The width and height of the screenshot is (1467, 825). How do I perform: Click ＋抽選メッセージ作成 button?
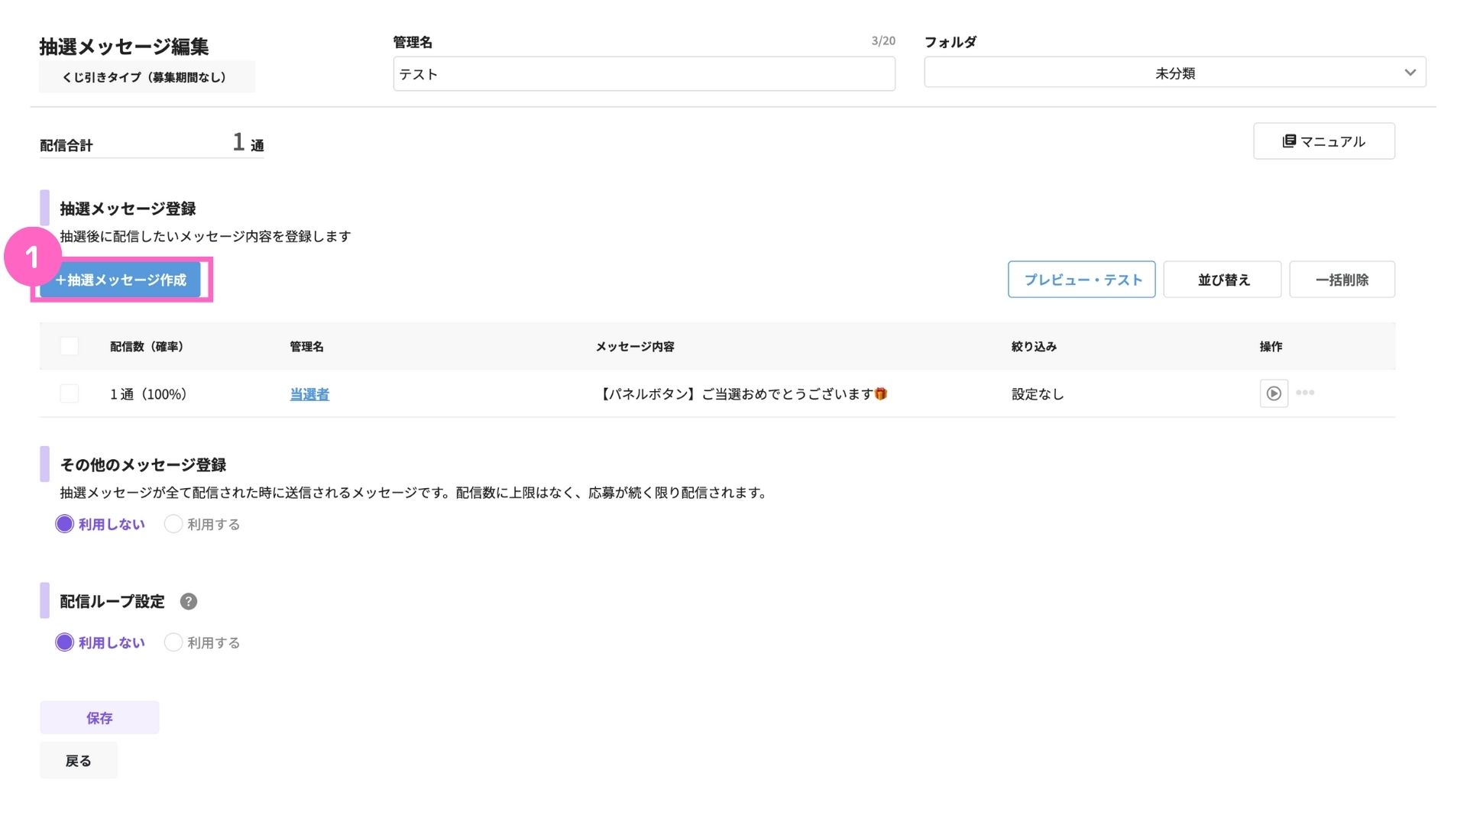(x=121, y=280)
